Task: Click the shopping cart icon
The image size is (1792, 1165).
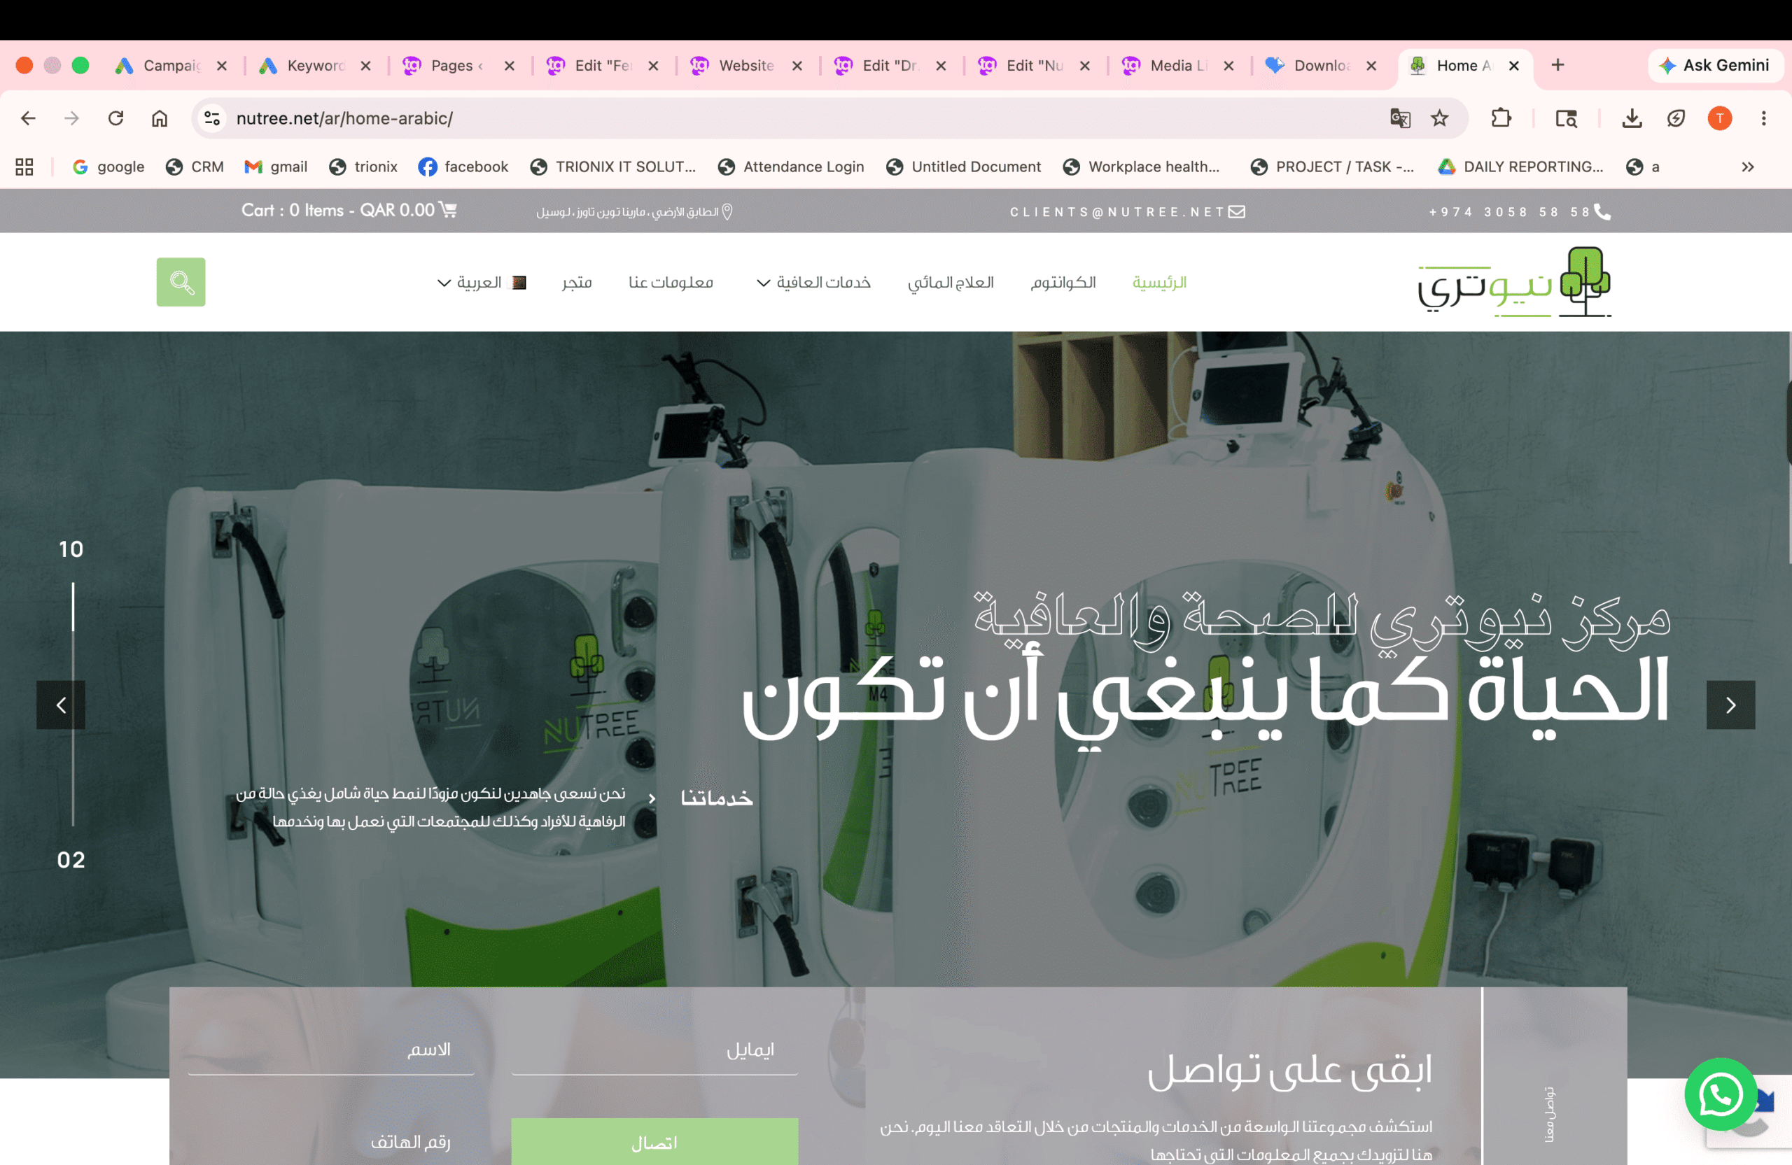Action: pos(448,210)
